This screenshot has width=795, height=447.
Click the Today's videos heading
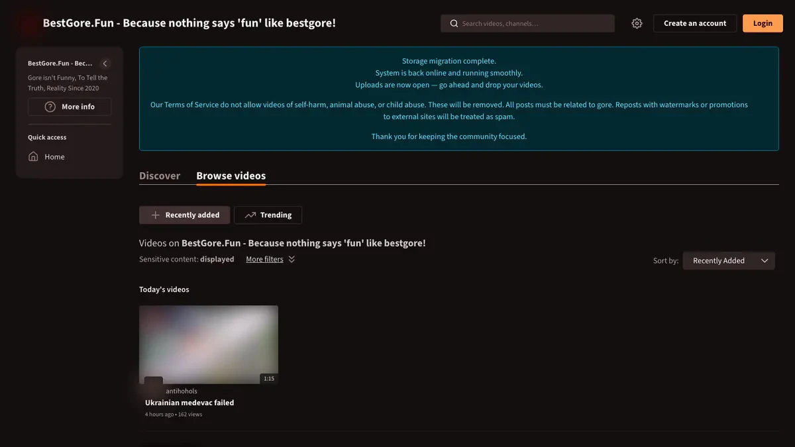(x=164, y=289)
